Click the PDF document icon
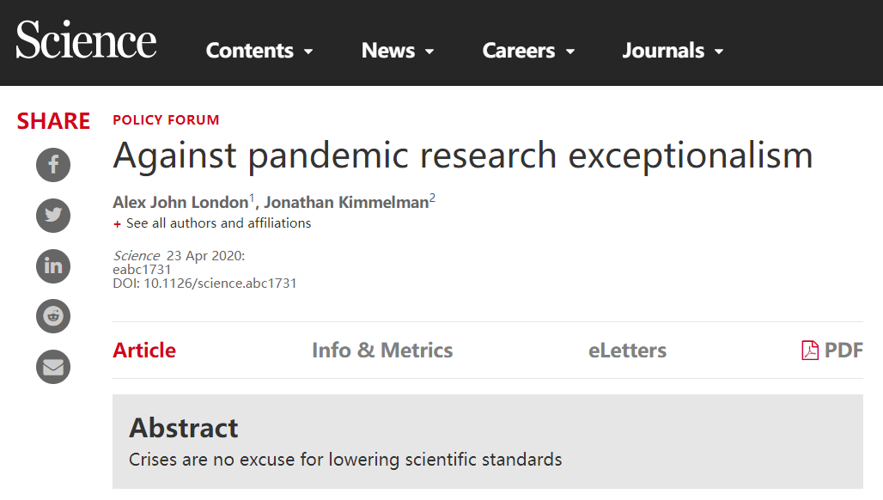Viewport: 883px width, 500px height. click(x=810, y=351)
